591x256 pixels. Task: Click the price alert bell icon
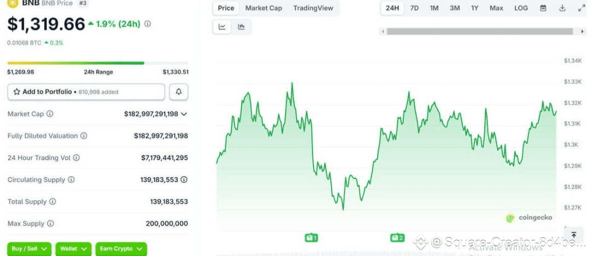[178, 92]
